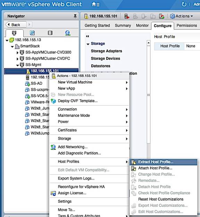Open the vSphere home menu icon

[95, 5]
